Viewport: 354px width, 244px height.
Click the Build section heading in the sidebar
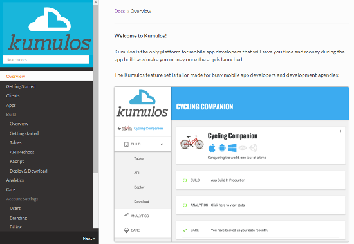[11, 115]
